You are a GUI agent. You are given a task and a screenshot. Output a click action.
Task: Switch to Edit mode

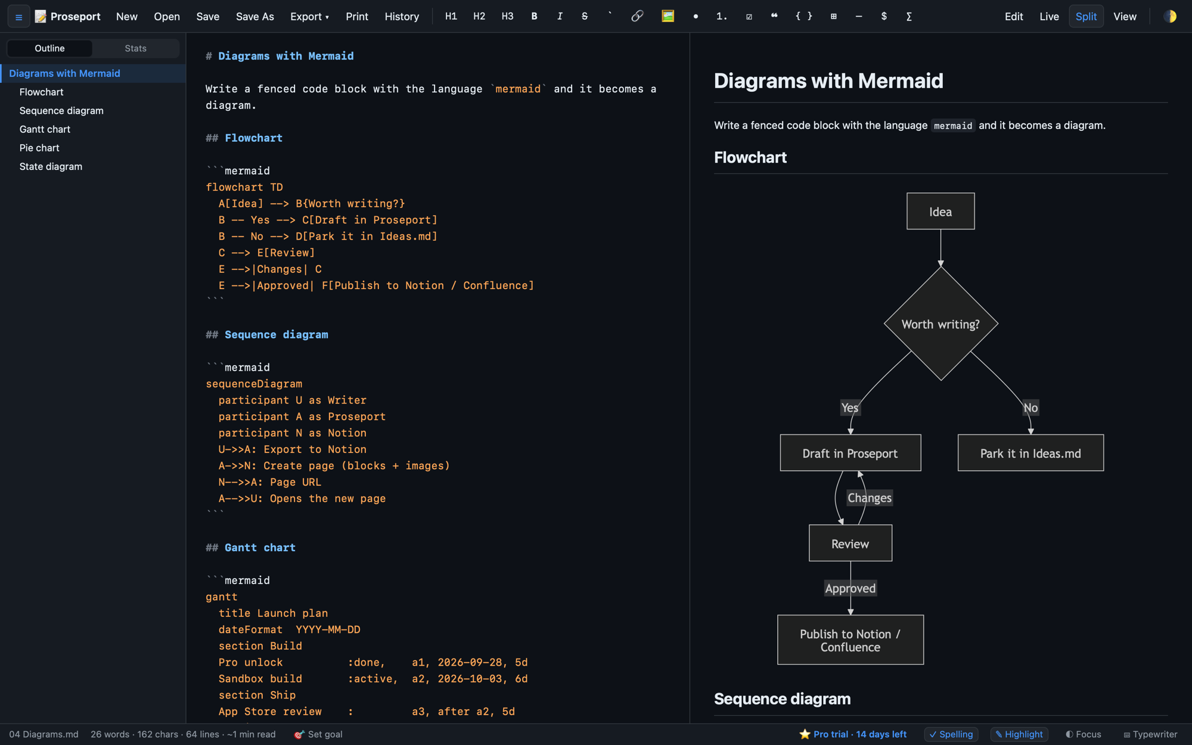pos(1014,17)
